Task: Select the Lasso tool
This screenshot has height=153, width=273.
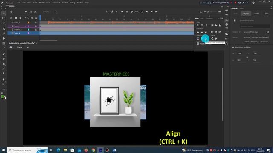Action: (x=4, y=23)
